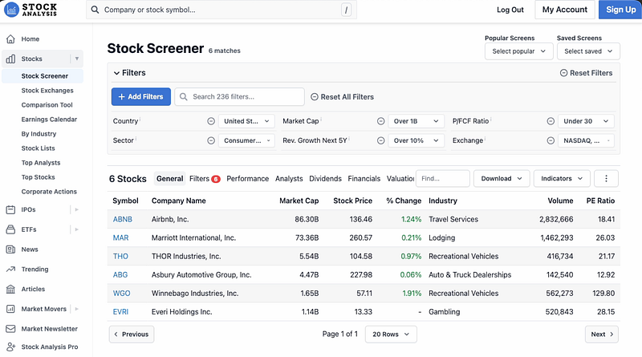
Task: Click the IPOs sidebar icon
Action: tap(10, 209)
